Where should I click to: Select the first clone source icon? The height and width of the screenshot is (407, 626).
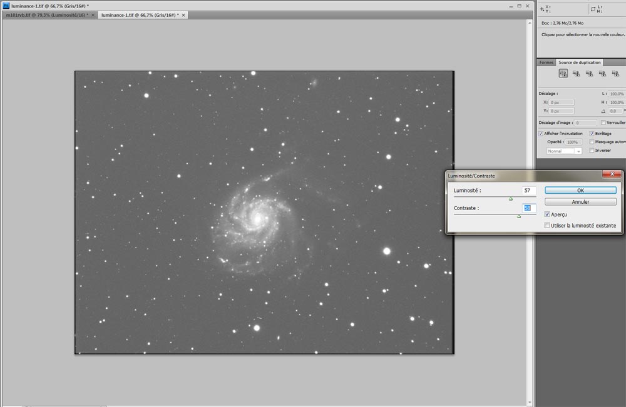tap(563, 73)
